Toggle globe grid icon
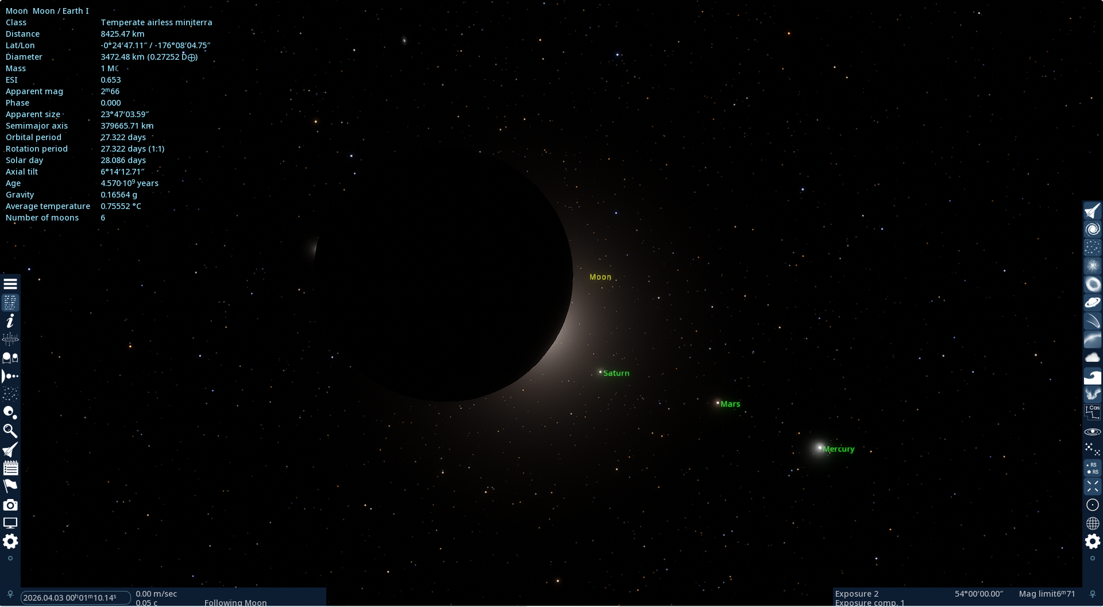 coord(1093,523)
